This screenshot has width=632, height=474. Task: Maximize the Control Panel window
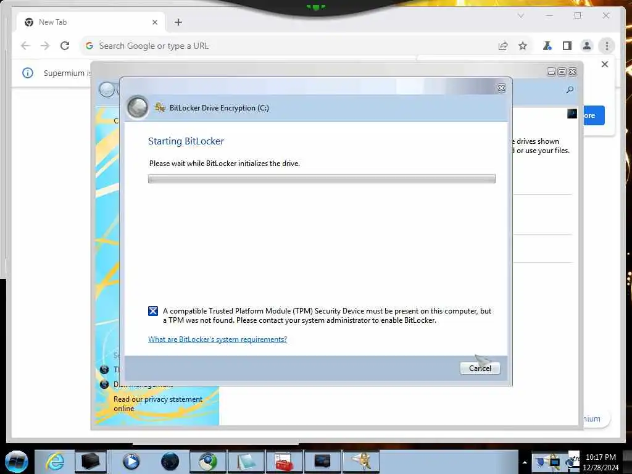(562, 72)
